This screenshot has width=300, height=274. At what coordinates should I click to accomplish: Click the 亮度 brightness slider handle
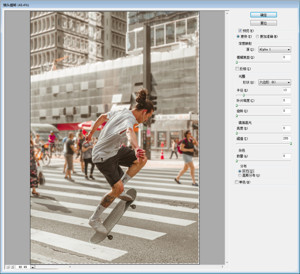pos(237,133)
